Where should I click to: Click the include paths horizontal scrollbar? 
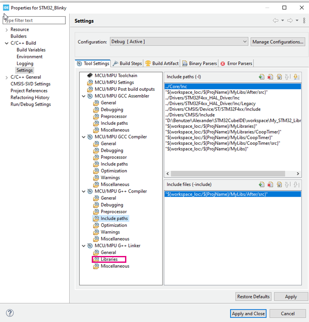tap(228, 174)
